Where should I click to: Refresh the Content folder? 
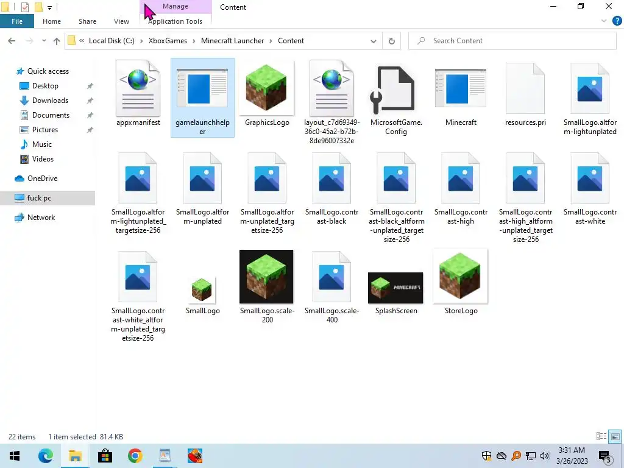point(392,41)
